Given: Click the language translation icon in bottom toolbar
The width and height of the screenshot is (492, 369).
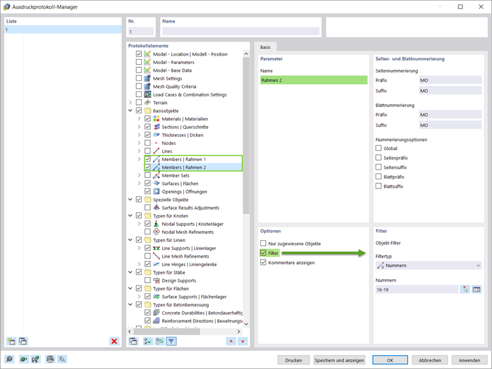Looking at the screenshot, I should [x=62, y=359].
